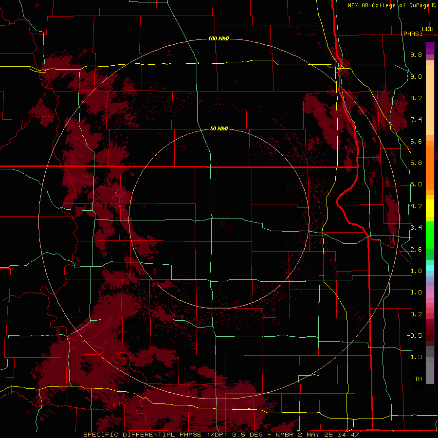The height and width of the screenshot is (438, 438).
Task: Click the 0.5 DEG elevation text
Action: coord(247,435)
